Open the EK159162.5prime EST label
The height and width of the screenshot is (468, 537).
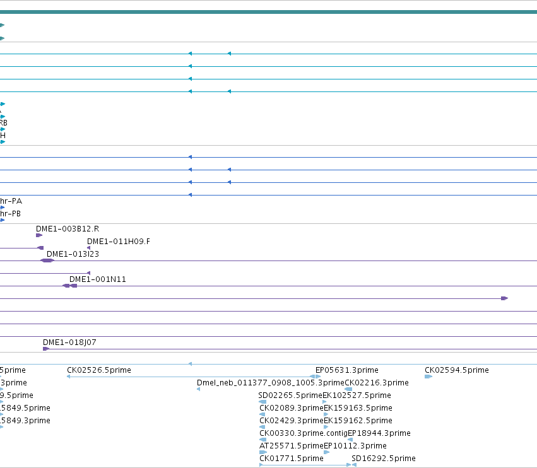coord(358,421)
